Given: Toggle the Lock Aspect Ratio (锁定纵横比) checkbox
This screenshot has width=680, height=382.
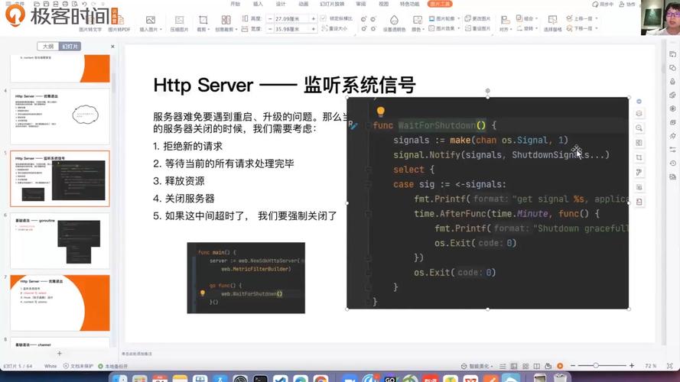Looking at the screenshot, I should [x=323, y=18].
